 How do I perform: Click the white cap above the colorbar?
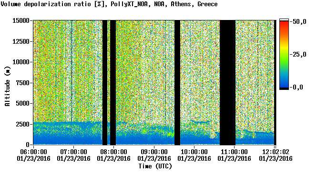click(284, 20)
